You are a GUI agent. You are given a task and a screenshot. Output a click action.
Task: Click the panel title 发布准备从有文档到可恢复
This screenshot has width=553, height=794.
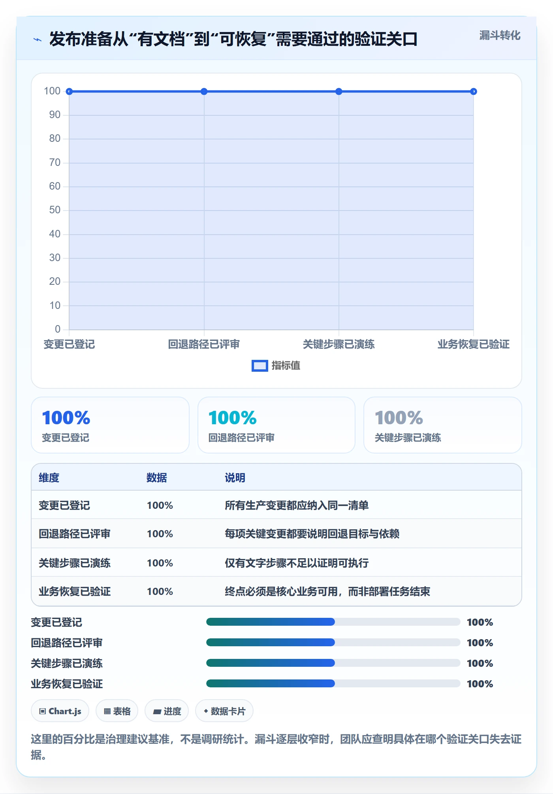(x=233, y=39)
